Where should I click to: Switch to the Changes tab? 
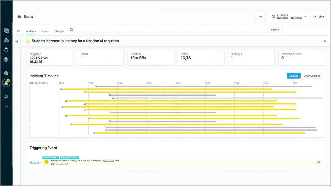click(59, 31)
